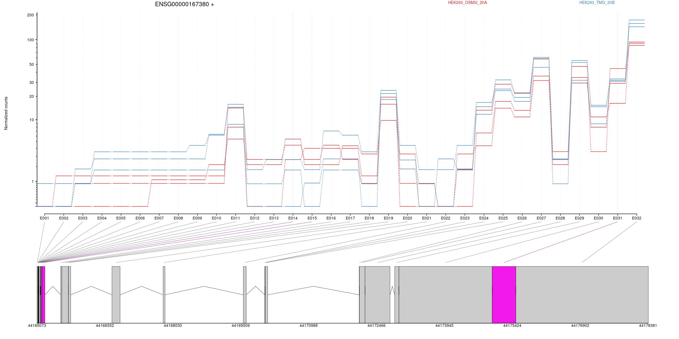Viewport: 679px width, 339px height.
Task: Select the HEK293_TMG_2hB legend label
Action: click(597, 3)
